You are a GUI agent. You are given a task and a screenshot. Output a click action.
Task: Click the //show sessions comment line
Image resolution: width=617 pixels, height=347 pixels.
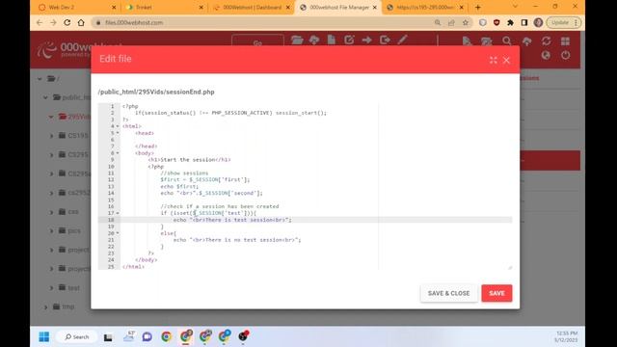tap(184, 173)
